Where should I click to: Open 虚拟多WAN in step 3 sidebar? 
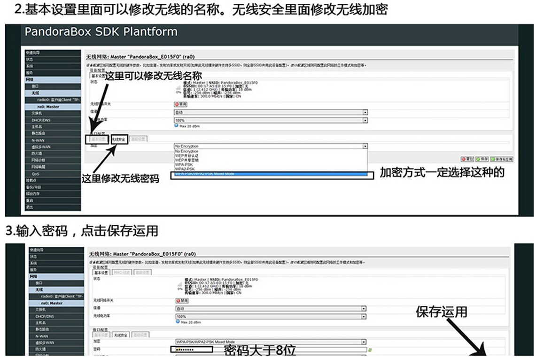tap(56, 343)
